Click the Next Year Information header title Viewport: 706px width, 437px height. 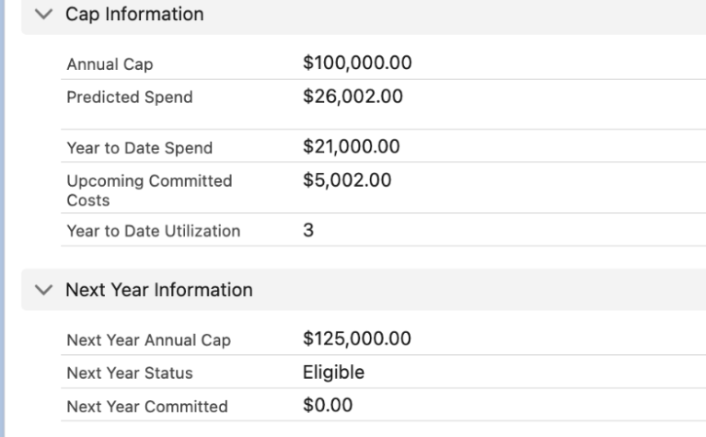(x=159, y=291)
